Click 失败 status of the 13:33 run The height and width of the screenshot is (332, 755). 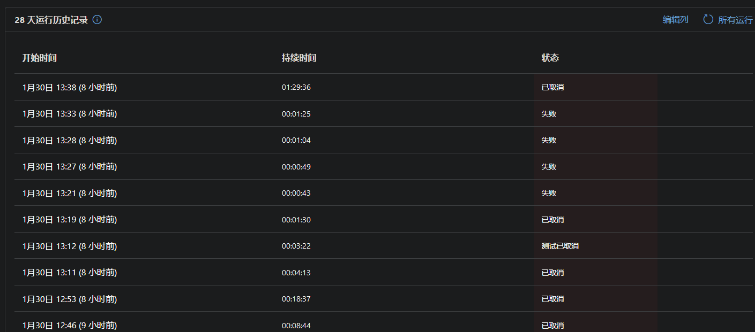pyautogui.click(x=549, y=114)
